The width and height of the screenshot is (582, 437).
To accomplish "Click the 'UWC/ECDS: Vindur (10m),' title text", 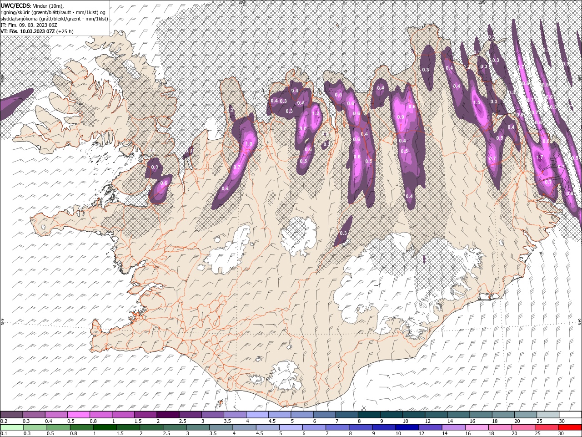I will coord(32,5).
